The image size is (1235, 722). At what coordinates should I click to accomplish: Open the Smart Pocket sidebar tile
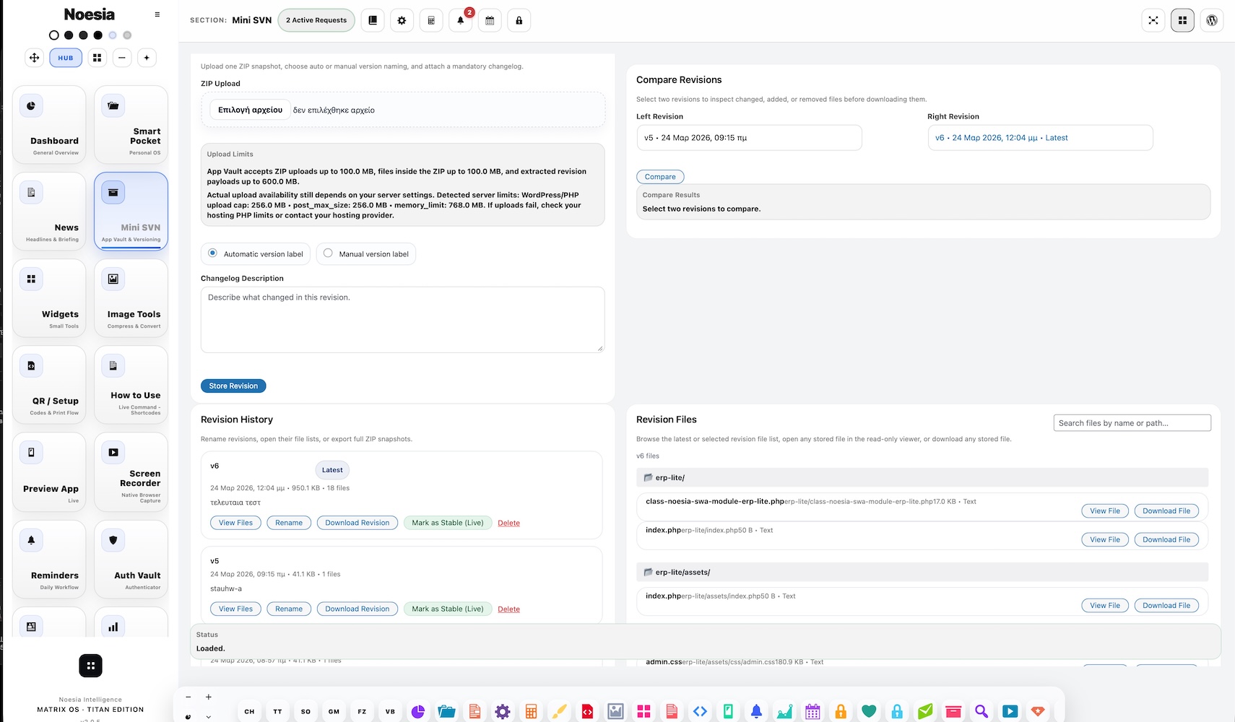click(x=131, y=124)
